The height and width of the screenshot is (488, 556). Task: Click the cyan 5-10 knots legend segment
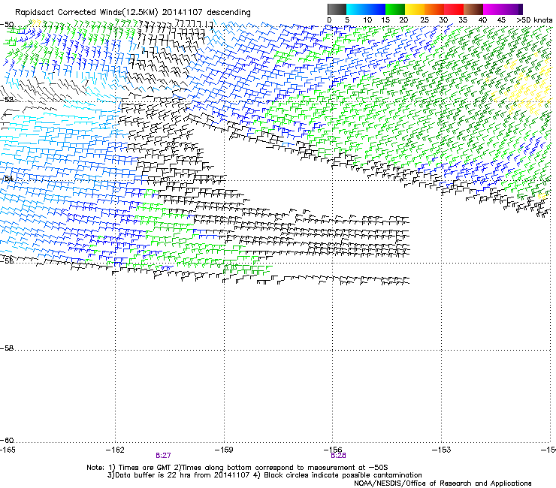tap(356, 9)
